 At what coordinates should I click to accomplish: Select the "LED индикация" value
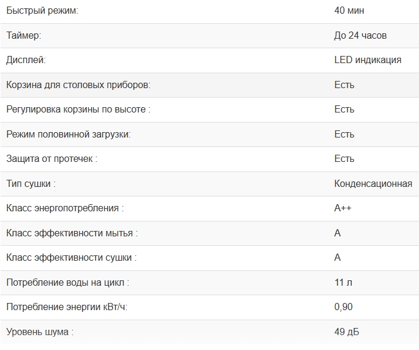pos(368,60)
